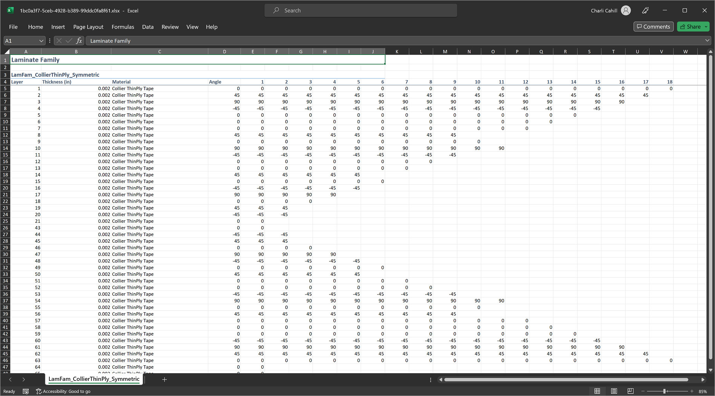Open the Share button dropdown arrow
Image resolution: width=715 pixels, height=396 pixels.
pyautogui.click(x=706, y=27)
